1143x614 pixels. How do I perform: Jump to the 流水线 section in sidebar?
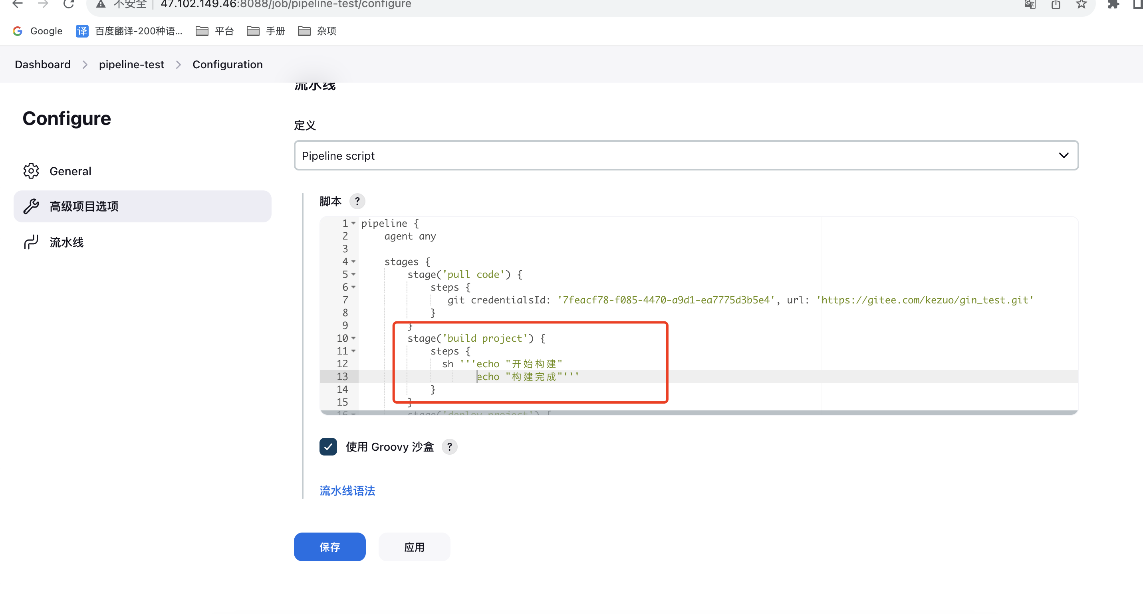(x=143, y=242)
